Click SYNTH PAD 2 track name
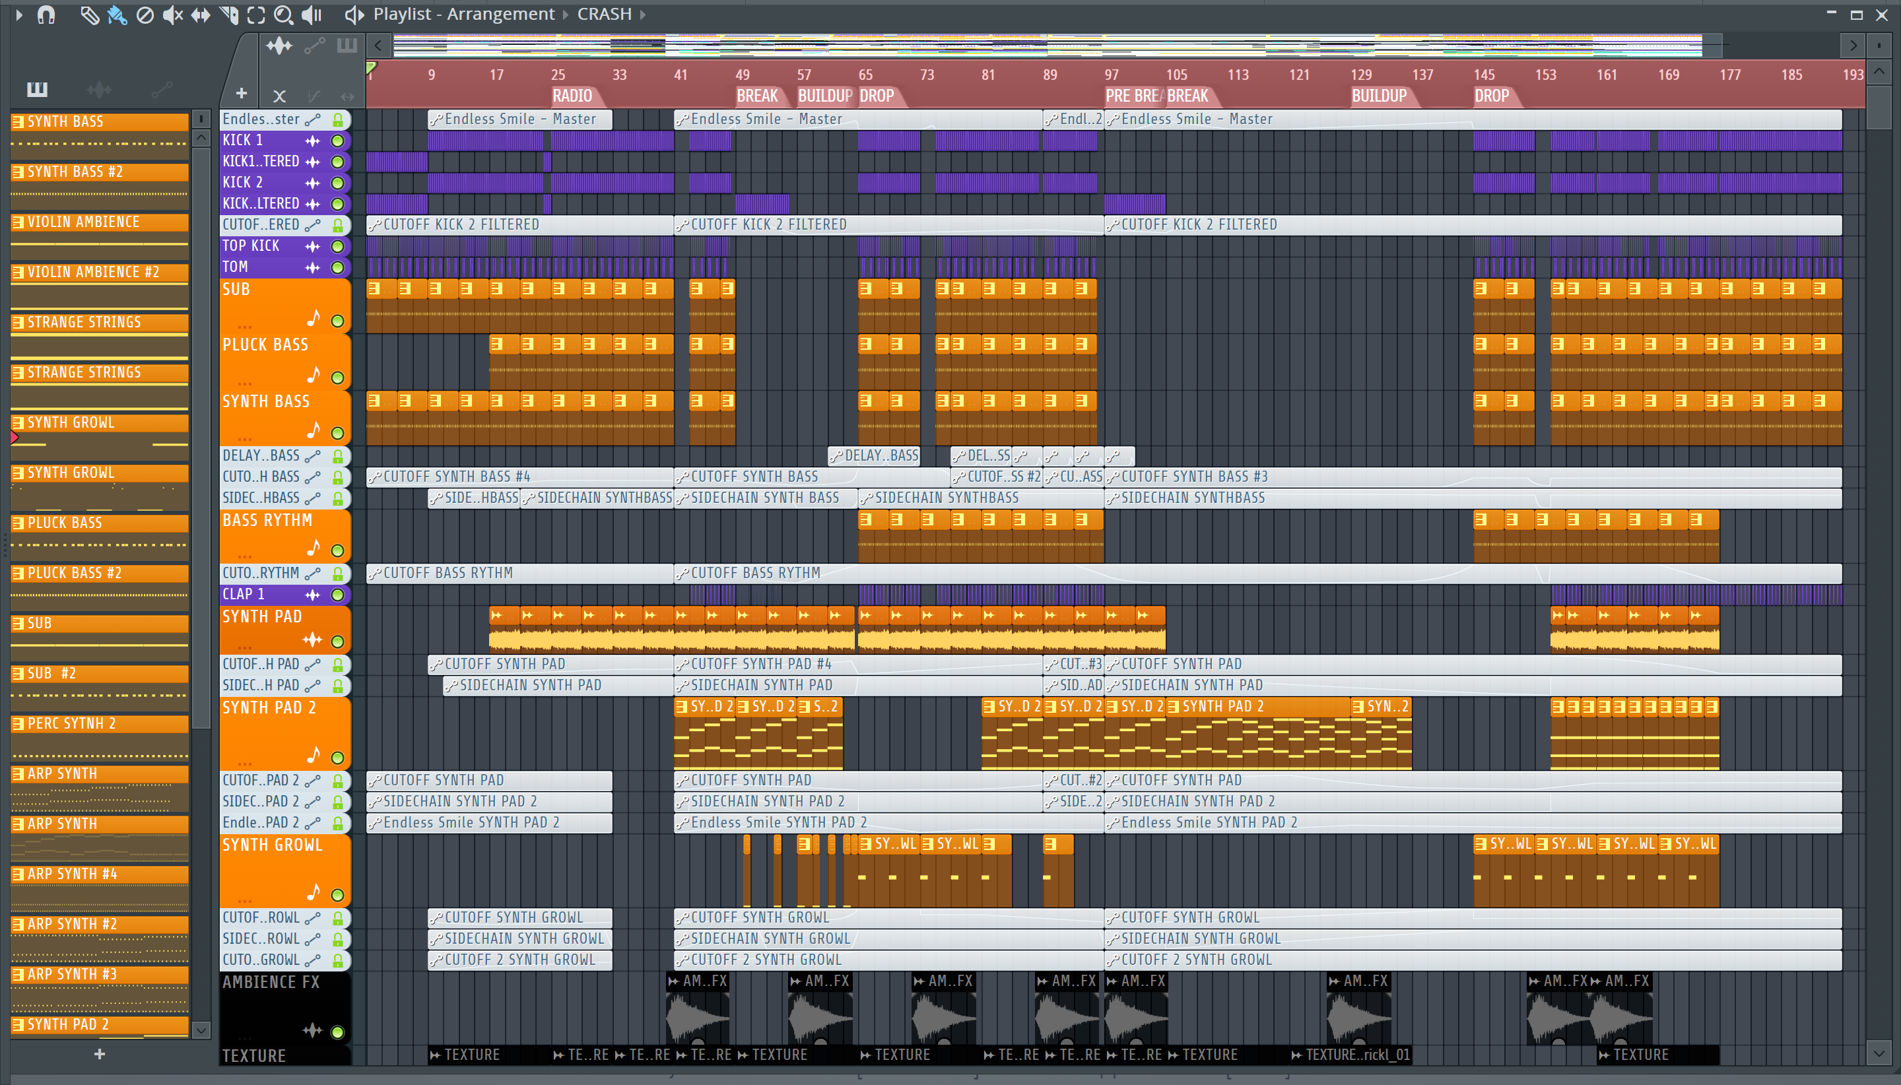 269,708
